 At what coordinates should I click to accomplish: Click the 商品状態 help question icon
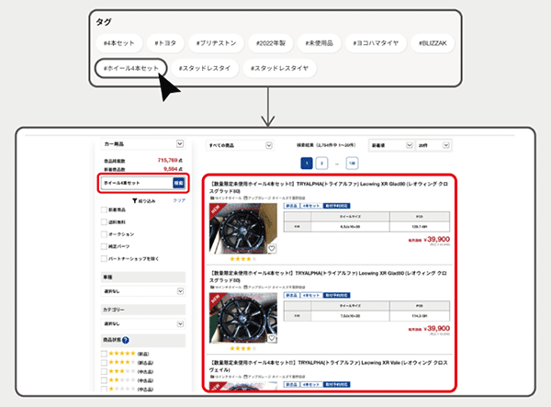[126, 340]
